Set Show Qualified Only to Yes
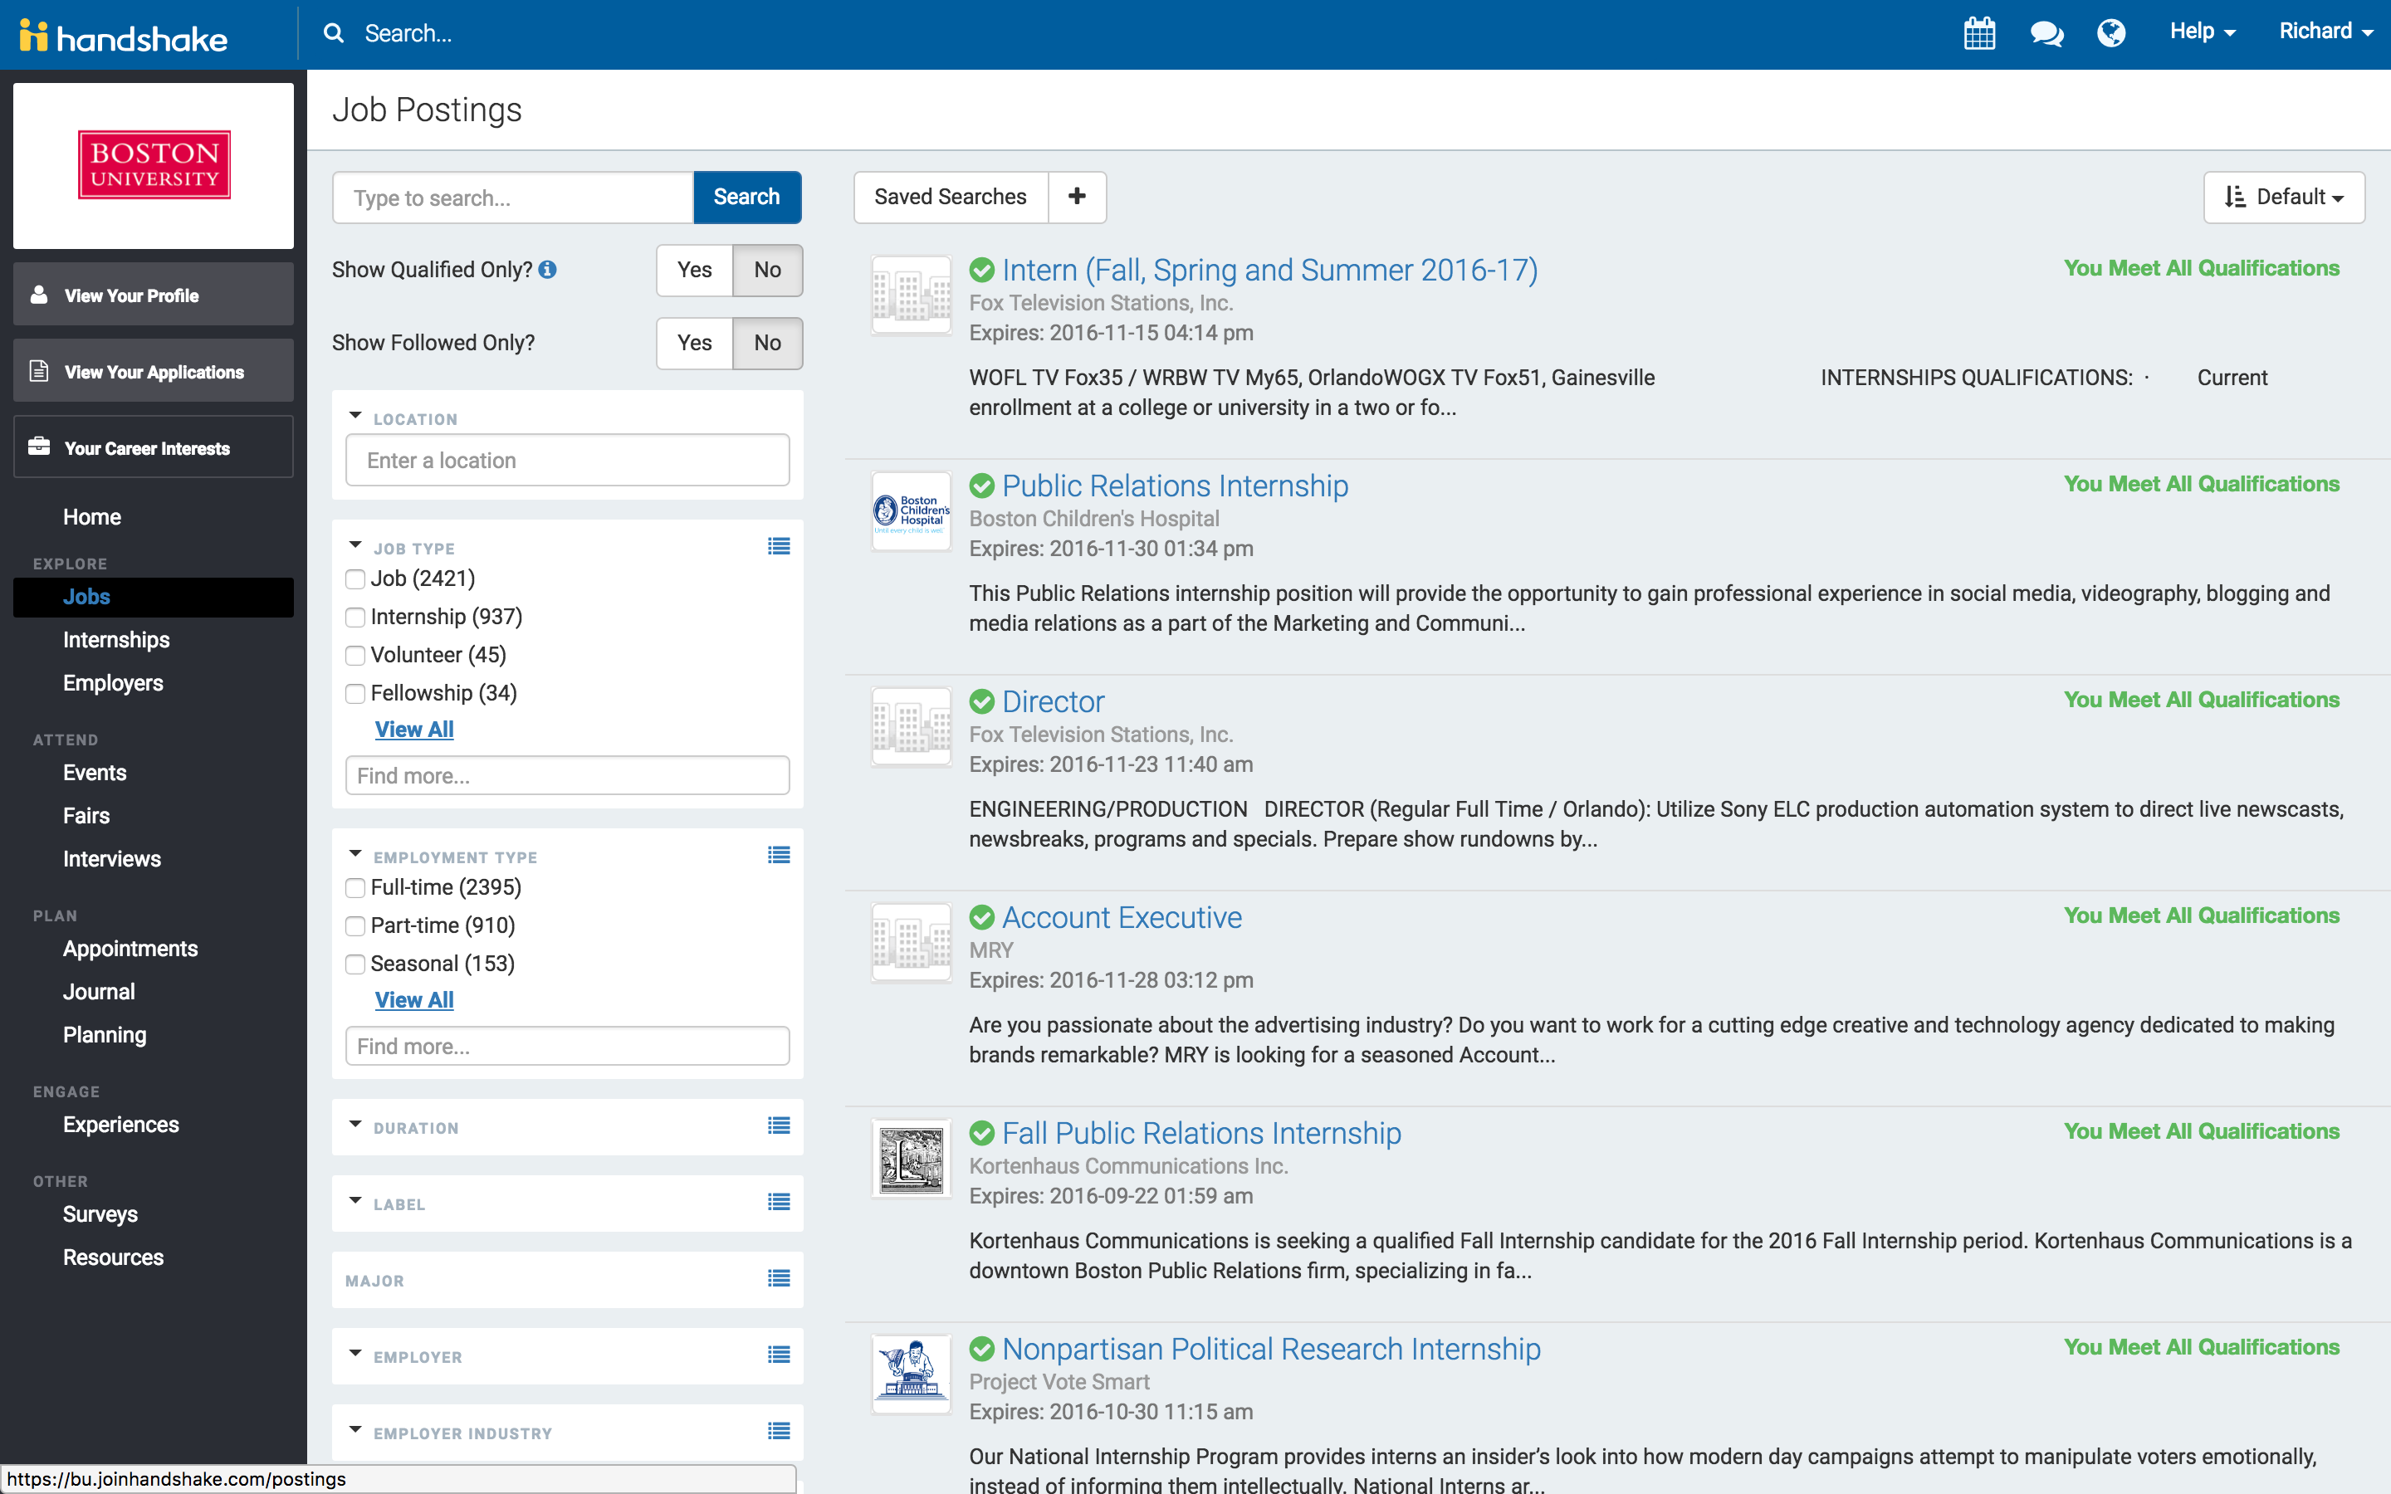The height and width of the screenshot is (1494, 2391). 695,270
